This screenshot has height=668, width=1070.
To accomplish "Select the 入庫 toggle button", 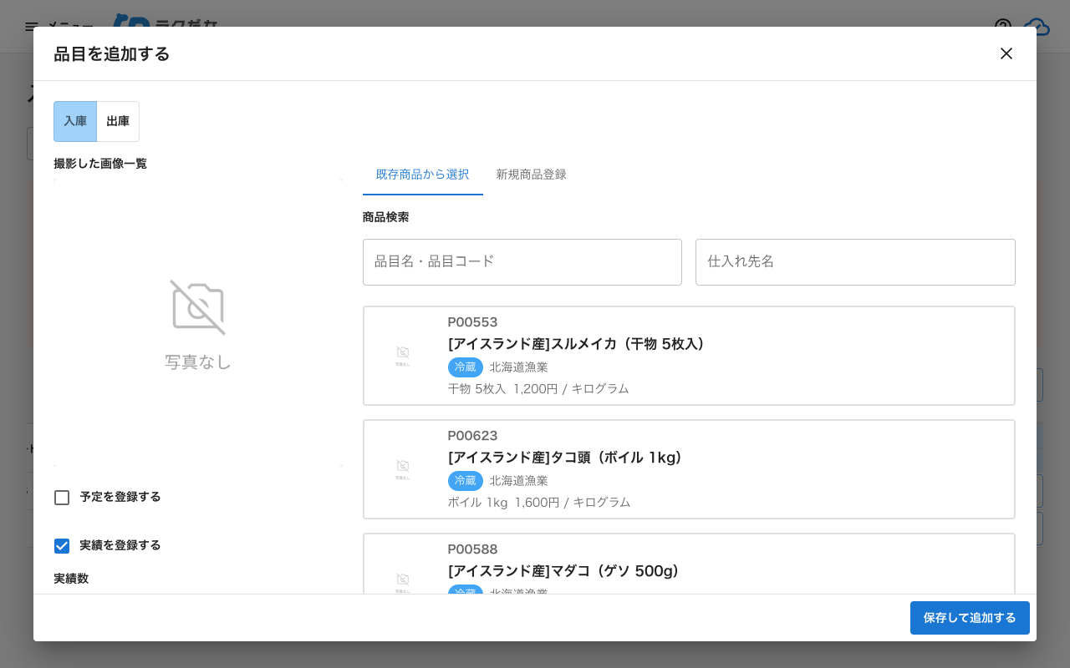I will [75, 121].
